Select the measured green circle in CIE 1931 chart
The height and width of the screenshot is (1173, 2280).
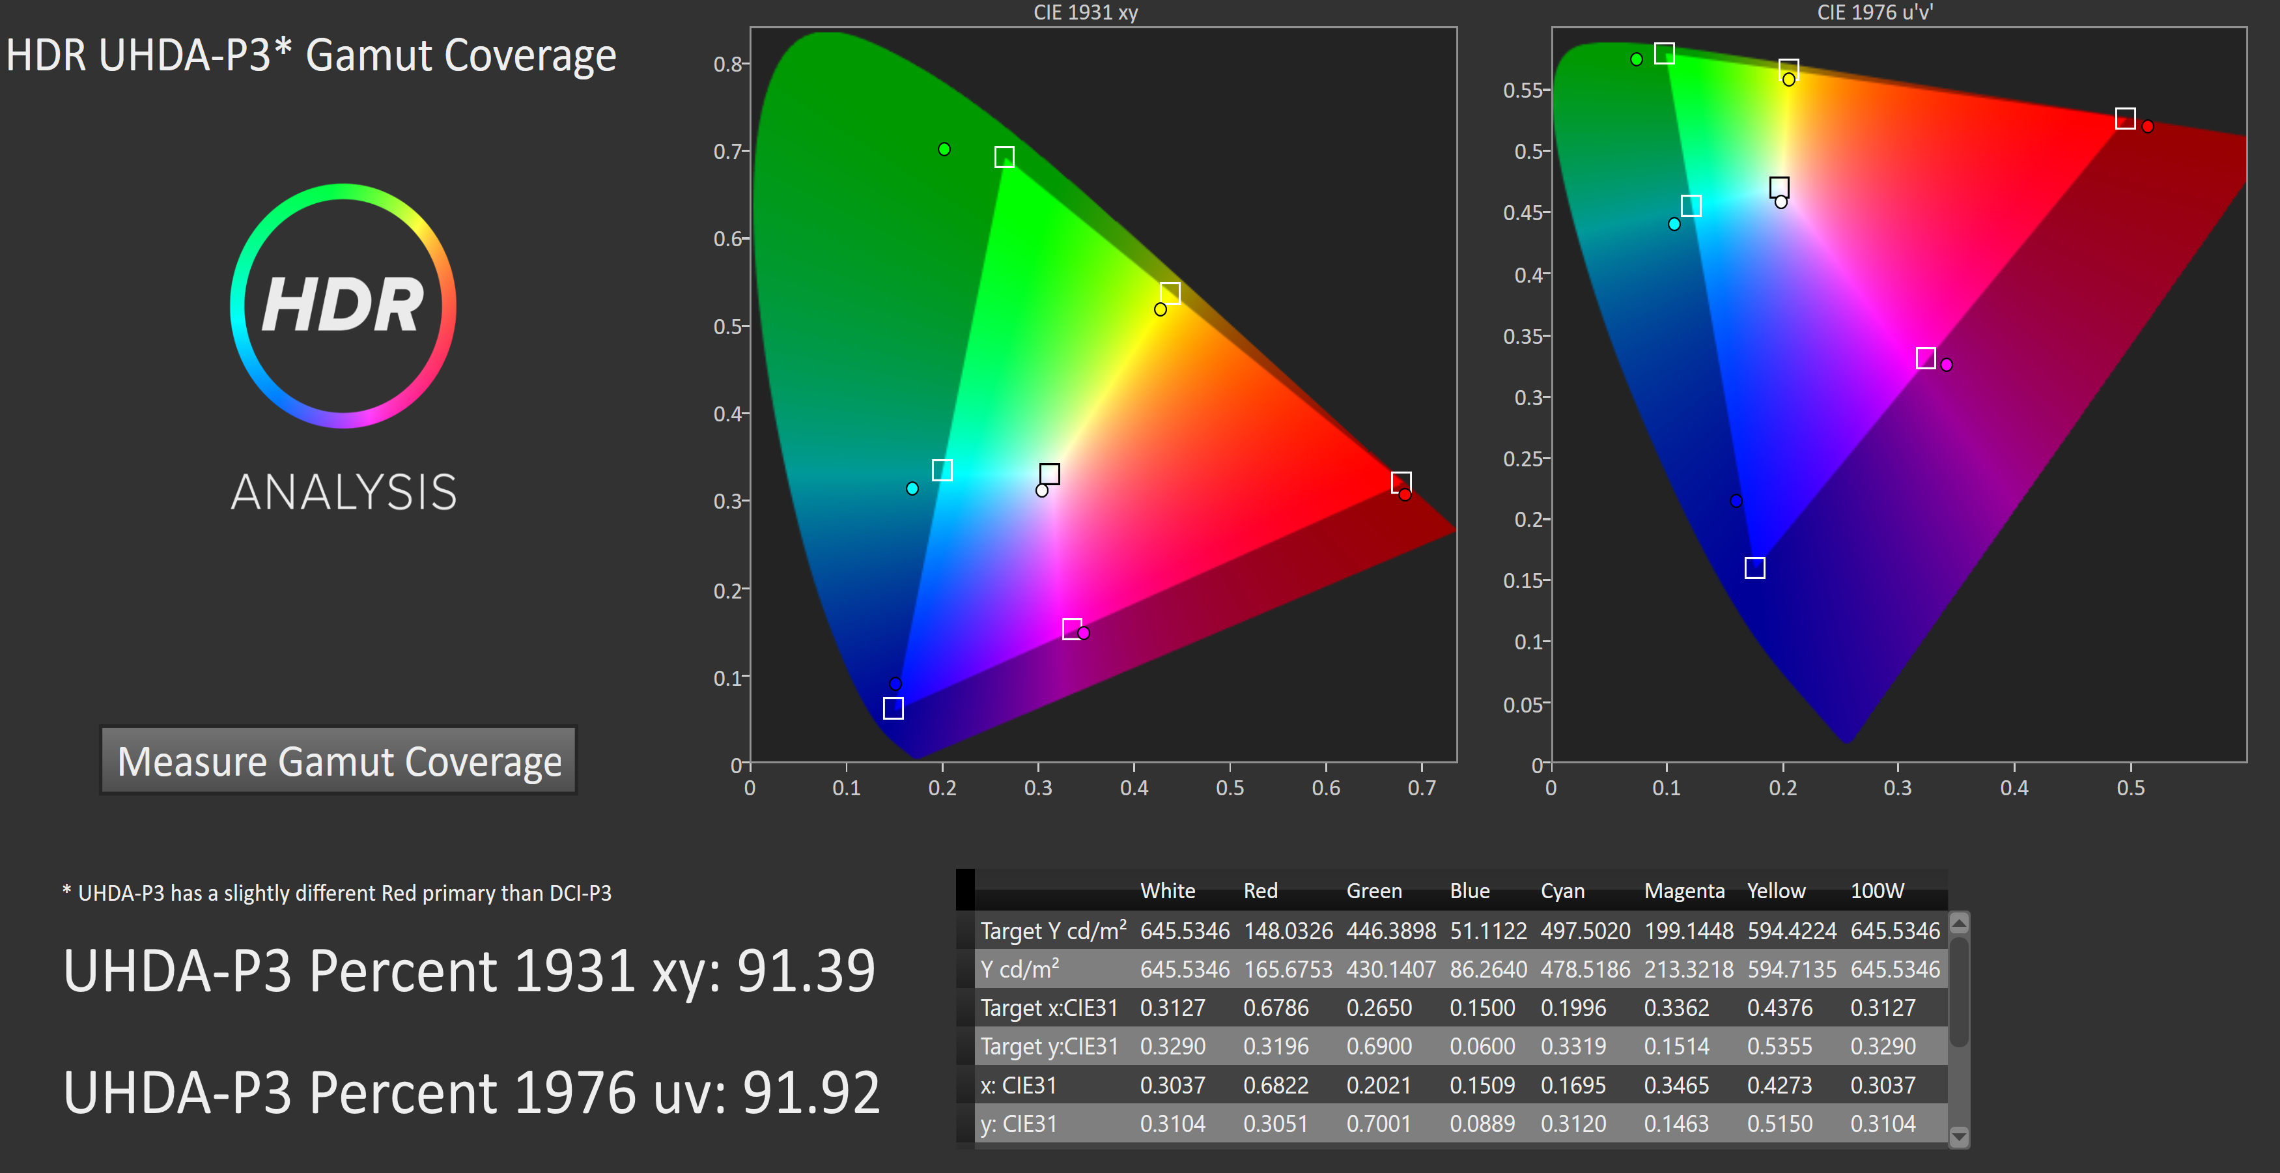944,148
